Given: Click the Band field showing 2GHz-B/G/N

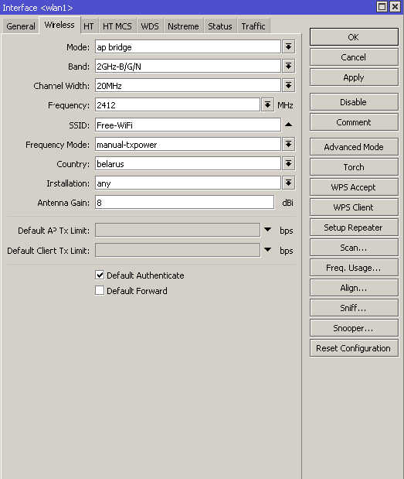Looking at the screenshot, I should pyautogui.click(x=188, y=67).
